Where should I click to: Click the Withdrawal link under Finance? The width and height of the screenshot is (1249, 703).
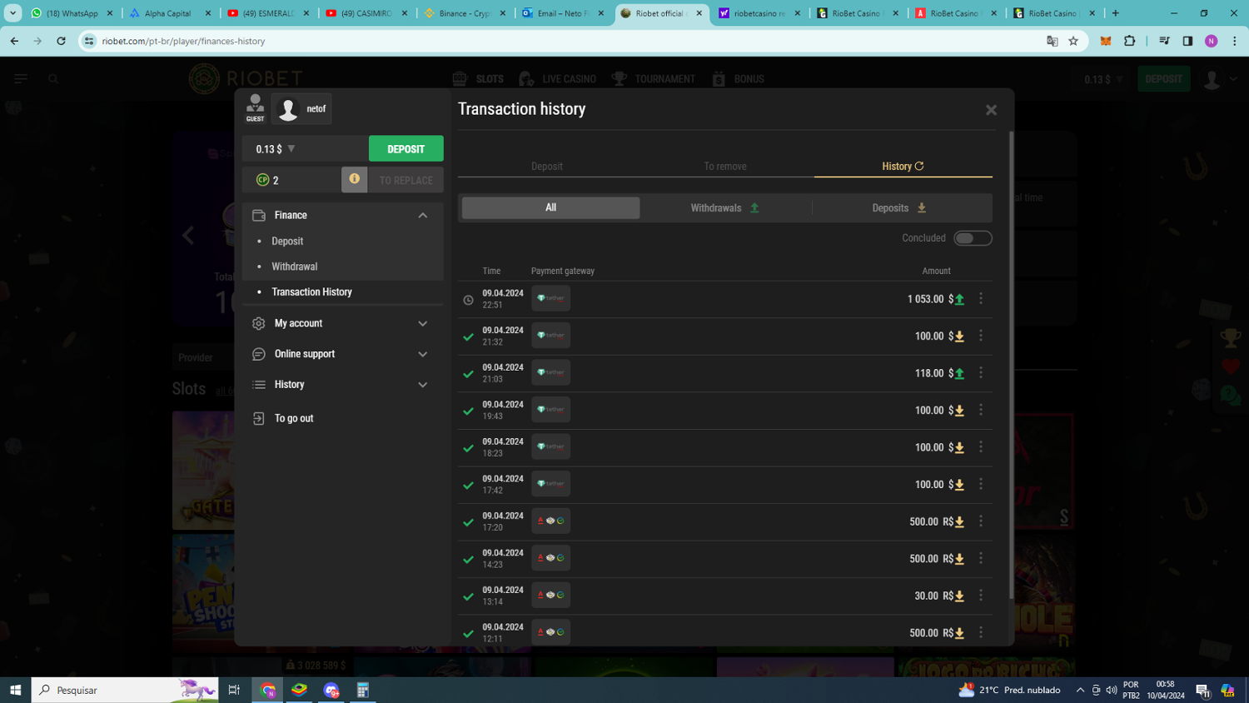(294, 267)
